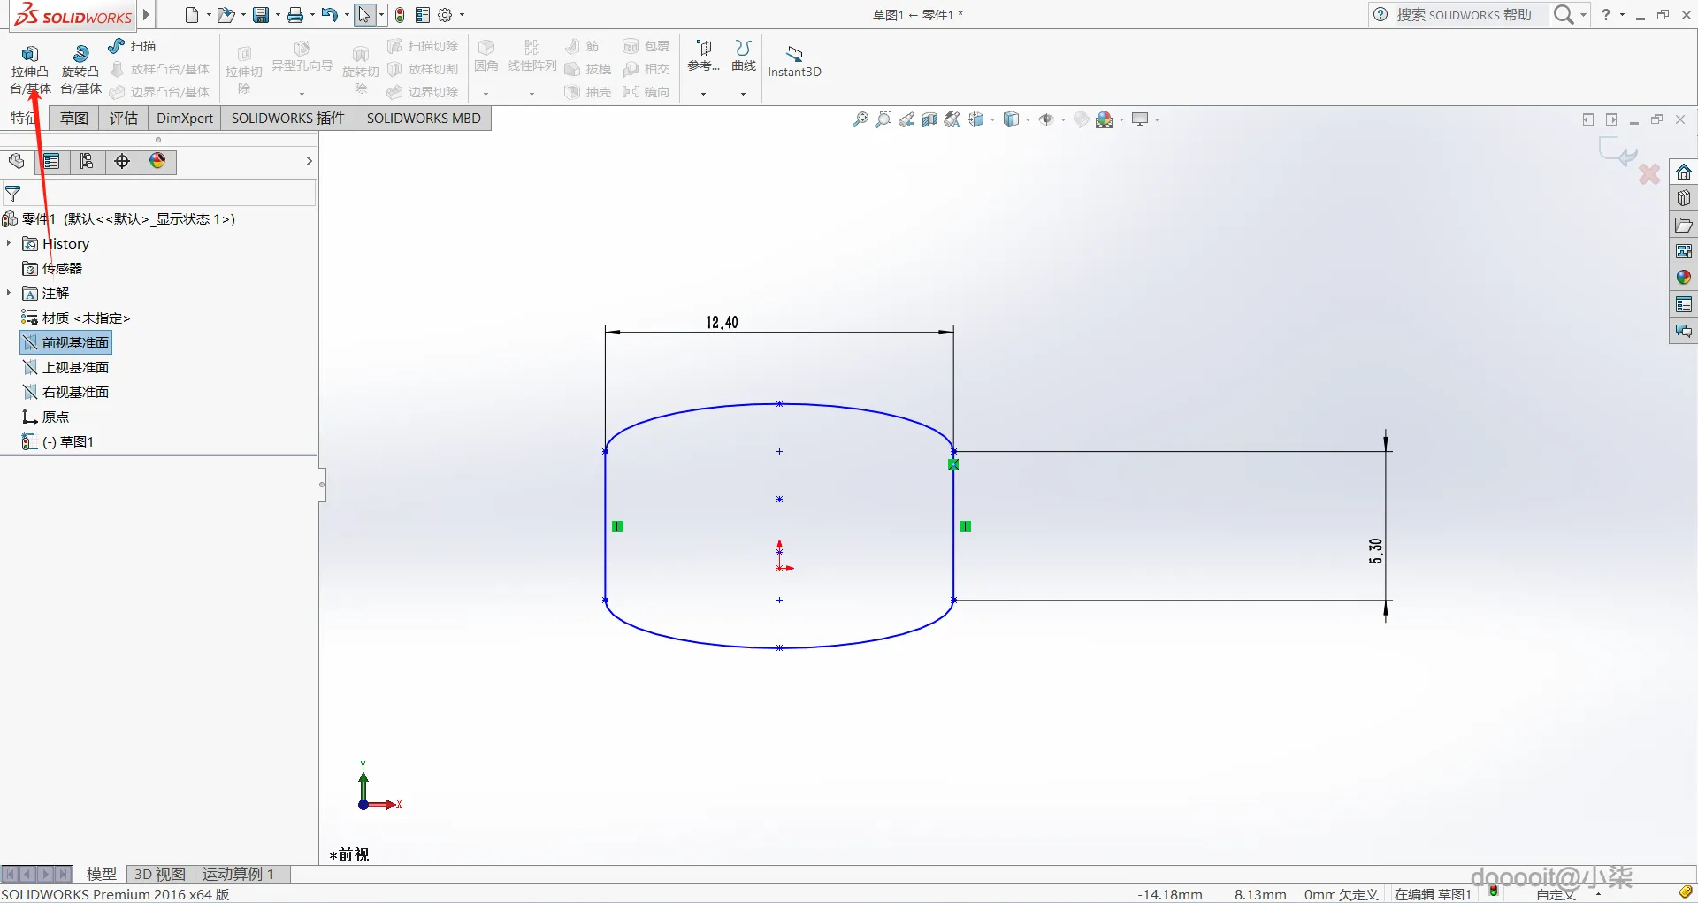Select 草图1 in the feature tree
1698x903 pixels.
[x=58, y=441]
